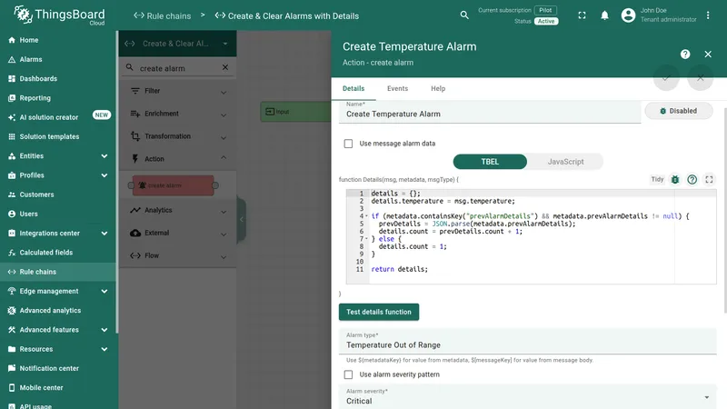The image size is (727, 409).
Task: Expand the Filter node category
Action: tap(178, 91)
